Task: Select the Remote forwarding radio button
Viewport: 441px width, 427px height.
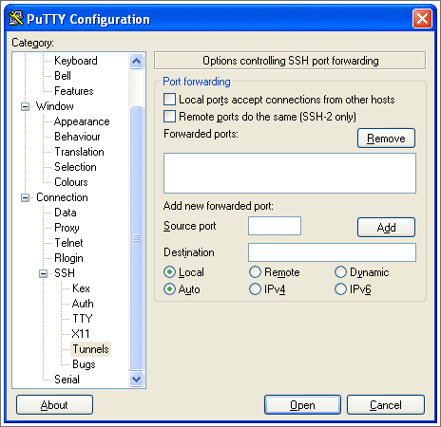Action: 255,272
